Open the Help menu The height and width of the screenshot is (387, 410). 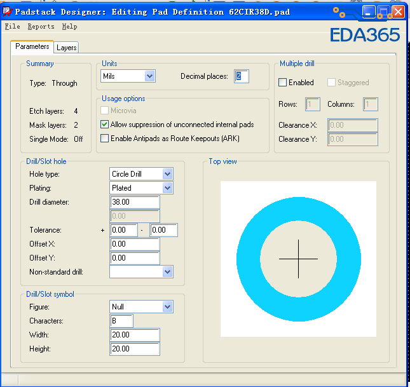tap(69, 27)
